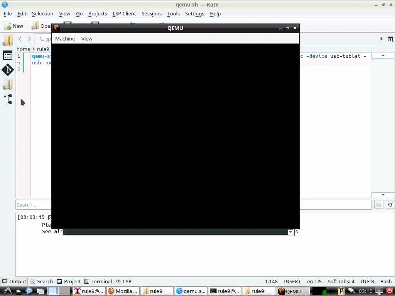This screenshot has height=296, width=395.
Task: Select the rule9 breadcrumb segment
Action: (43, 49)
